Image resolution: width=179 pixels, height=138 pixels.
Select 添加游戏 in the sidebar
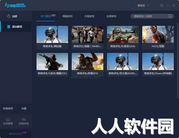(x=16, y=27)
